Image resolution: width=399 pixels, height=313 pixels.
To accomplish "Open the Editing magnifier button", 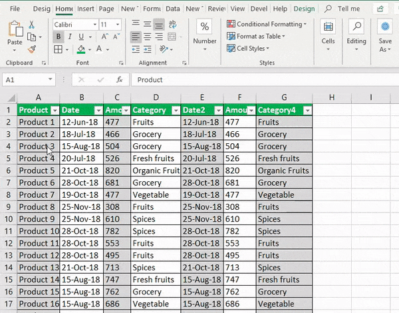I will 356,27.
